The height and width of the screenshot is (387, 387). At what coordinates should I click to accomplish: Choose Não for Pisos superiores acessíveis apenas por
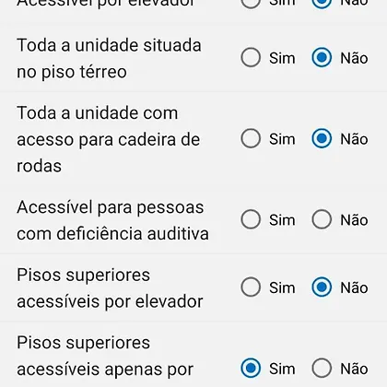click(322, 368)
